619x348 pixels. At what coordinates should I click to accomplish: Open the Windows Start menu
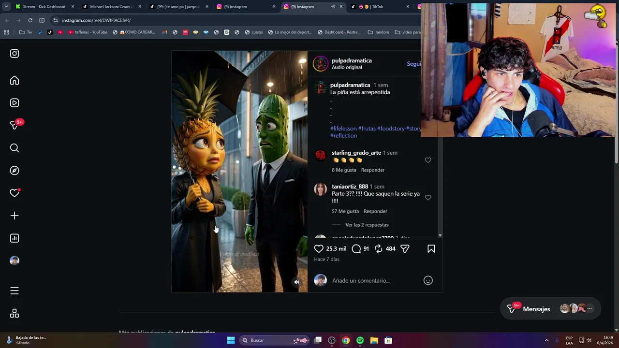click(231, 340)
